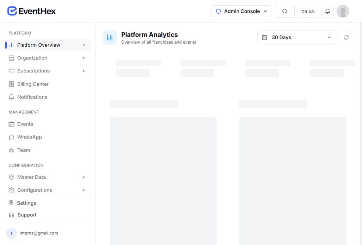This screenshot has width=362, height=245.
Task: Open the user profile avatar
Action: coord(343,11)
